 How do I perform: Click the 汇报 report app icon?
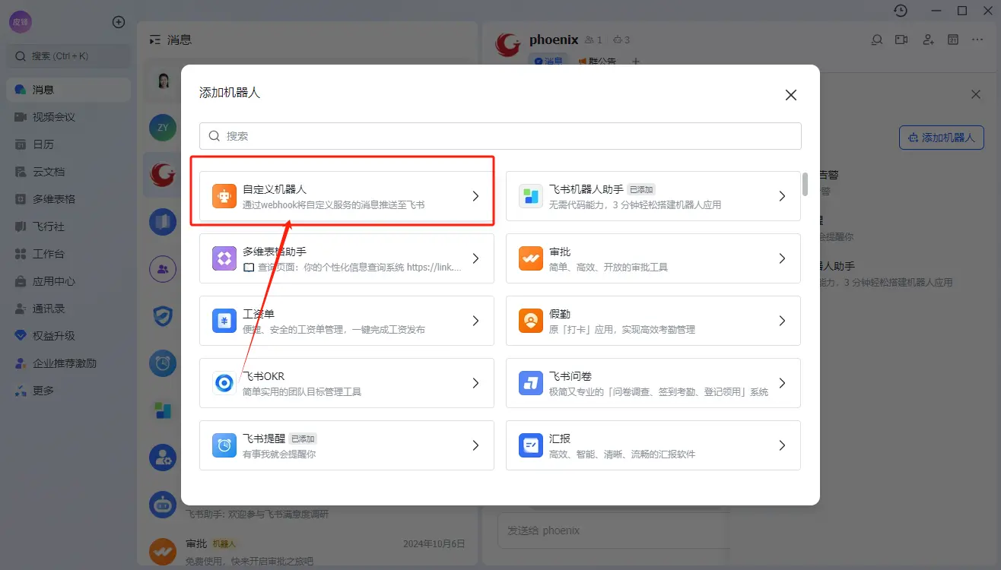pos(531,445)
